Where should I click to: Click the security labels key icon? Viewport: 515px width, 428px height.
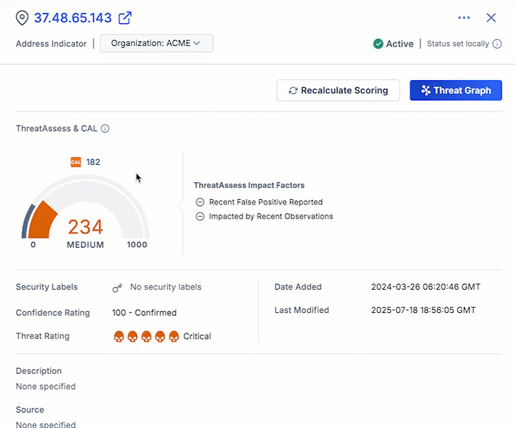(x=117, y=288)
